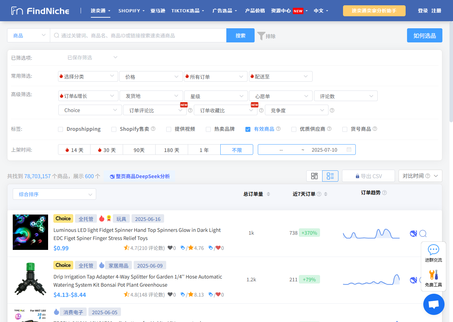Screen dimensions: 453x322
Task: Open the calendar icon in date range
Action: [x=349, y=150]
